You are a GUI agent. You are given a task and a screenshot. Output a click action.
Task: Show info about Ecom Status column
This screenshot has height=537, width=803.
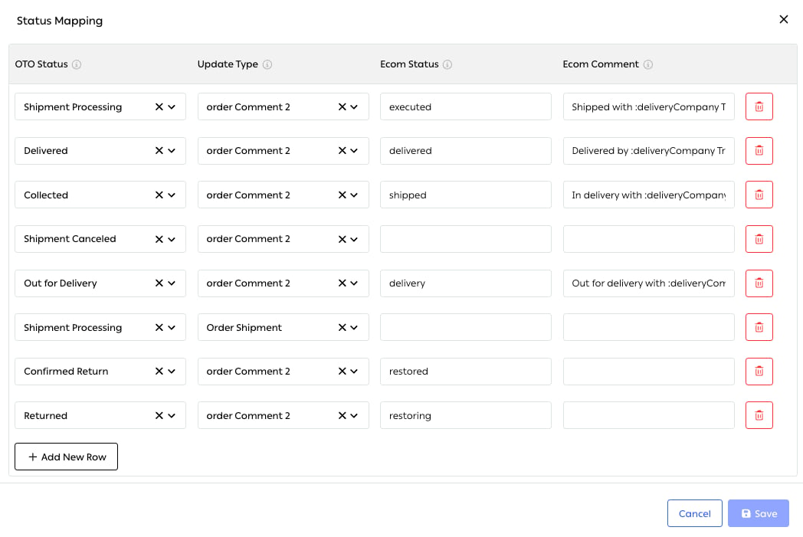coord(447,64)
